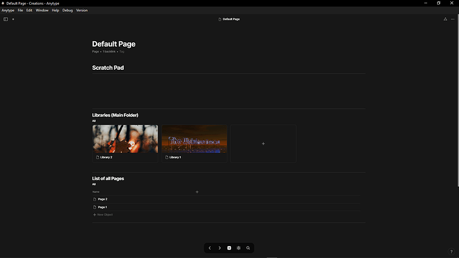Open the Library 2 gallery card
The width and height of the screenshot is (459, 258).
[125, 144]
